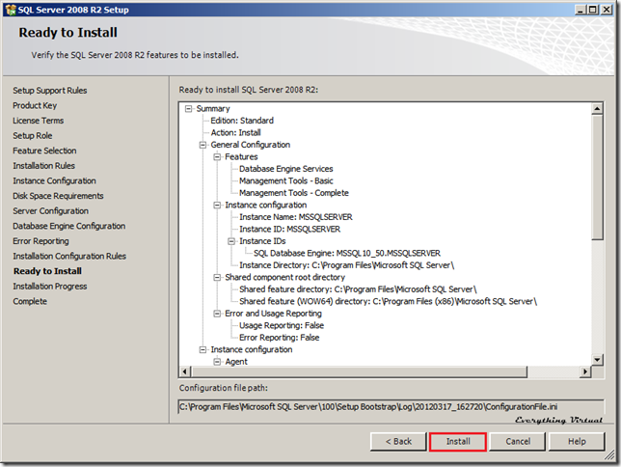Collapse Shared component root directory node

pyautogui.click(x=217, y=278)
